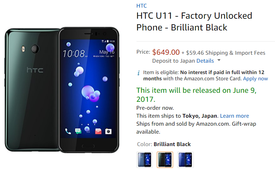
Task: Open the HTC brand link
Action: pos(141,6)
